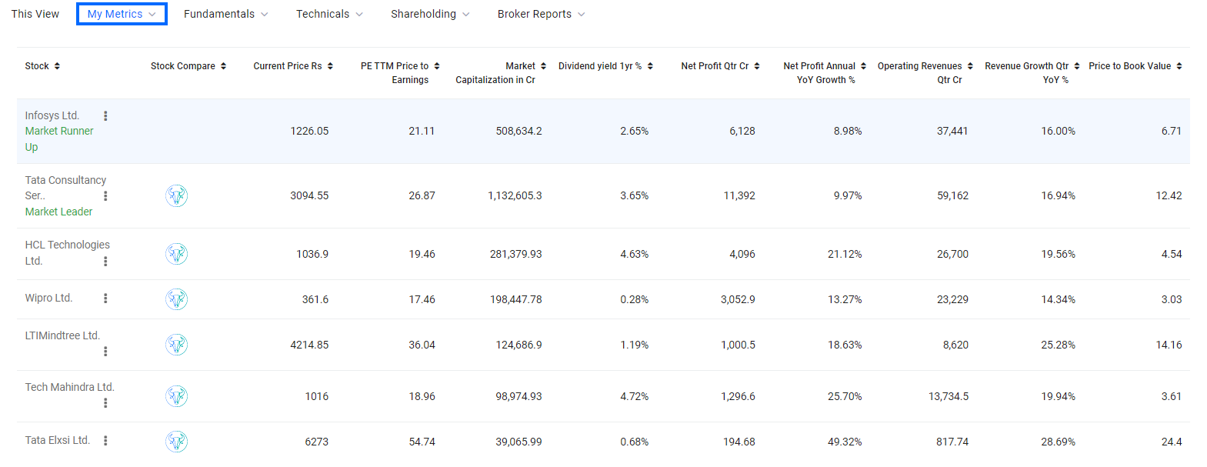Open Tech Mahindra Ltd. three-dot menu
The width and height of the screenshot is (1207, 467).
click(105, 403)
